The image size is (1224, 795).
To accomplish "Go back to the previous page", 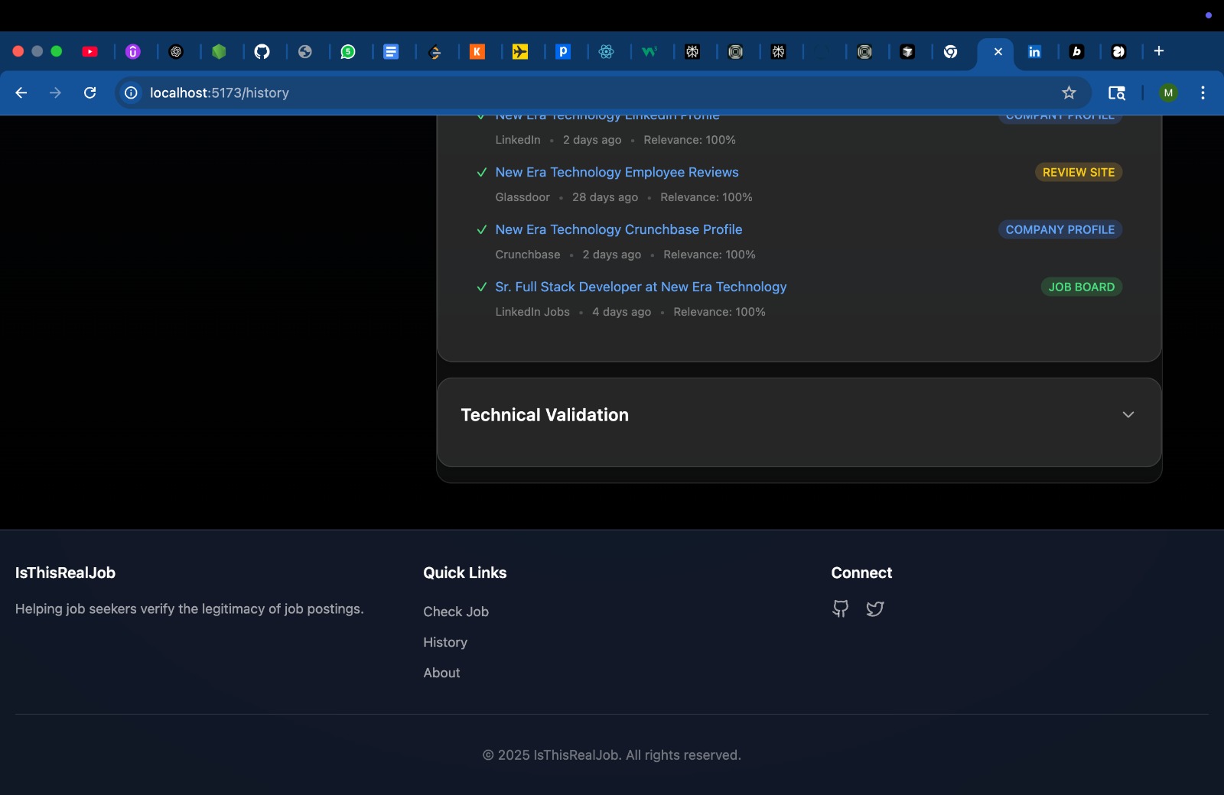I will click(x=21, y=92).
